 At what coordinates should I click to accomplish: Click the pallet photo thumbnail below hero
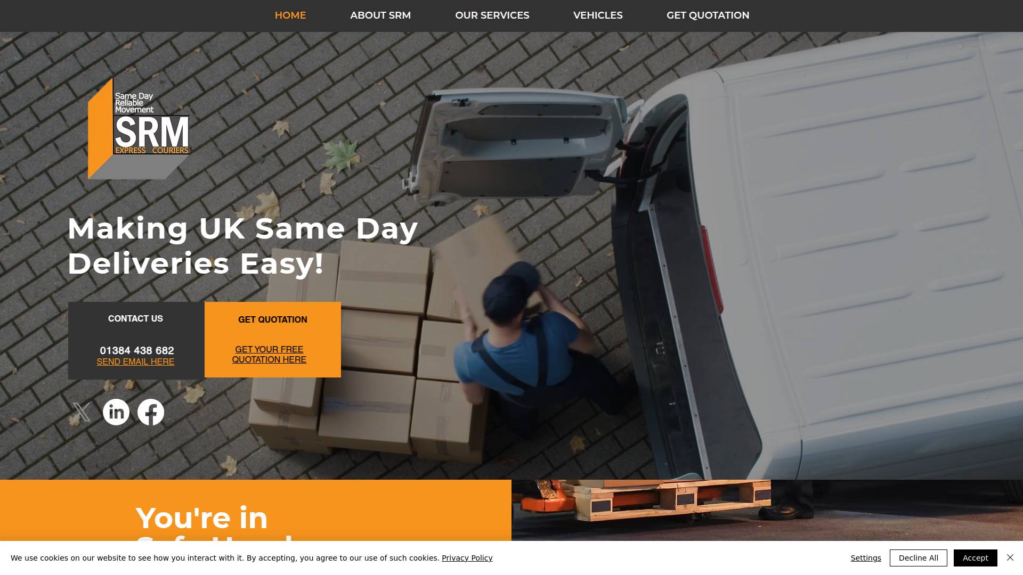point(767,510)
